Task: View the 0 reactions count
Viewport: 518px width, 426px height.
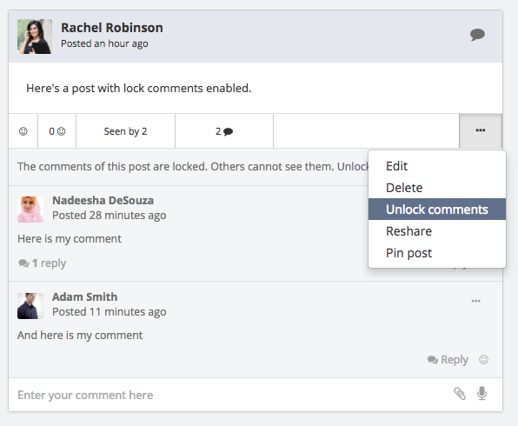Action: coord(56,131)
